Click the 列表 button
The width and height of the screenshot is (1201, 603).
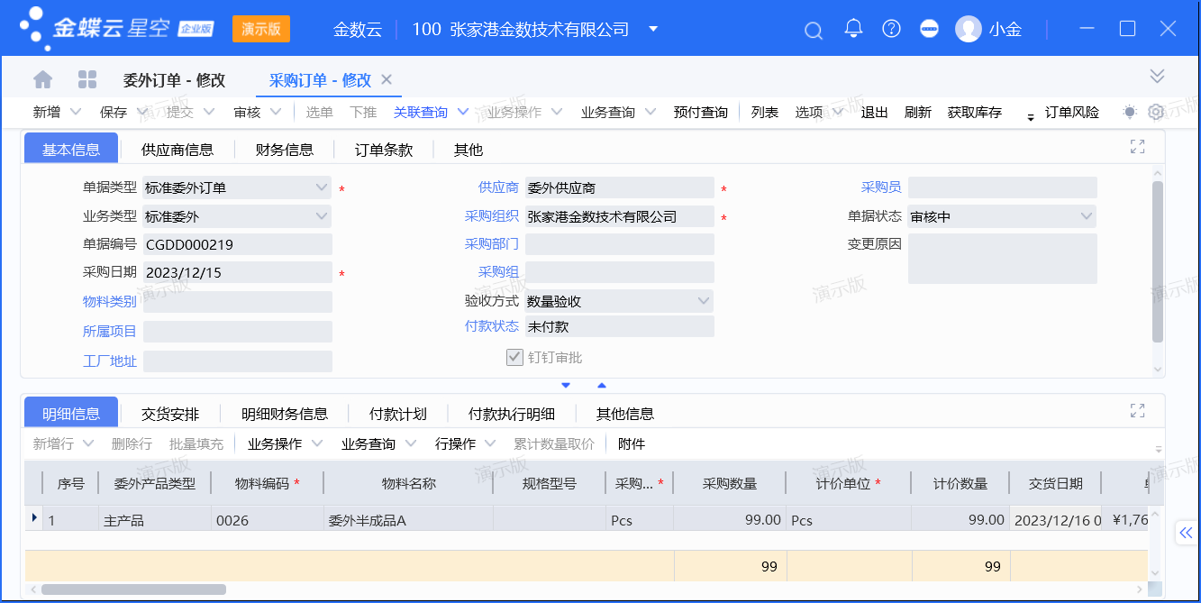(765, 113)
